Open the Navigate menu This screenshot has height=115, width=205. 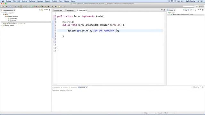[40, 1]
